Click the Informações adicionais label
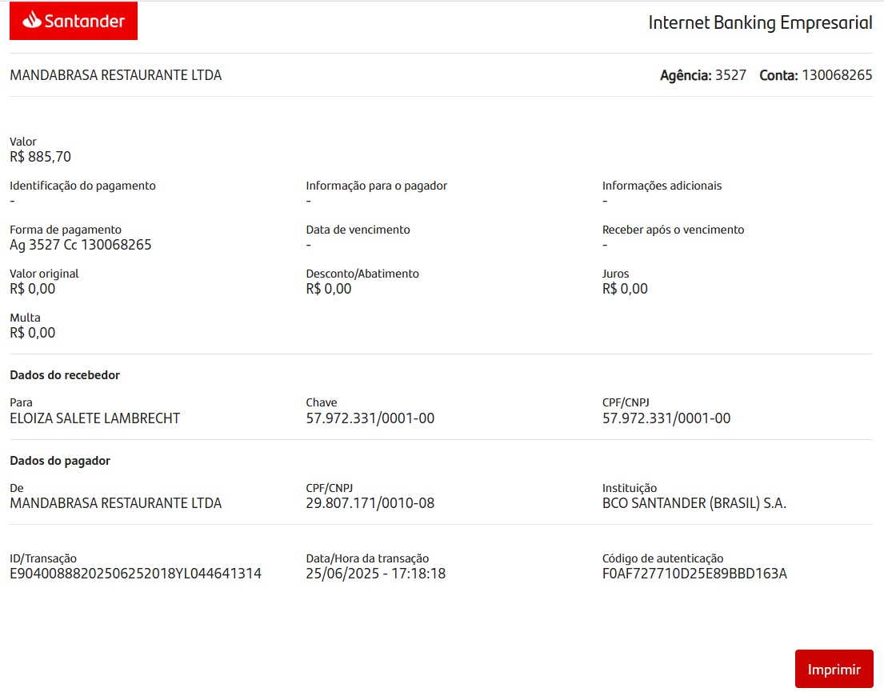This screenshot has width=884, height=692. click(x=662, y=186)
